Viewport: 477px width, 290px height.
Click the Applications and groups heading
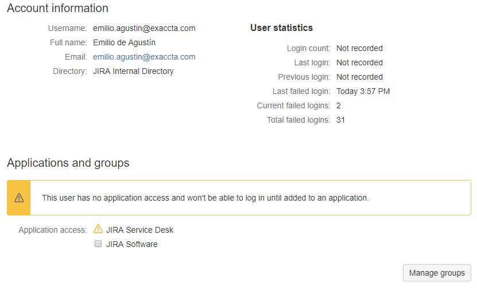coord(68,163)
